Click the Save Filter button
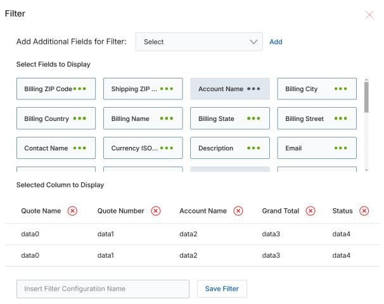This screenshot has width=384, height=304. point(222,289)
